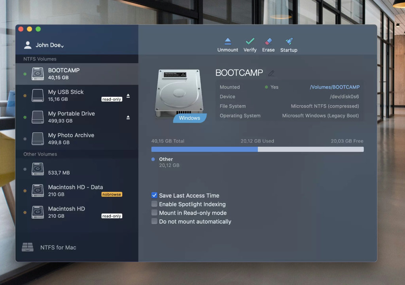Click the Unmount eject icon
Viewport: 405px width, 285px height.
tap(227, 42)
